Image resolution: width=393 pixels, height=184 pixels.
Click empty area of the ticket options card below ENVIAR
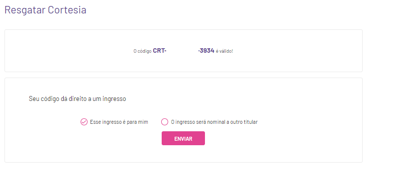click(183, 154)
